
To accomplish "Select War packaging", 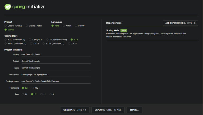I will [35, 88].
